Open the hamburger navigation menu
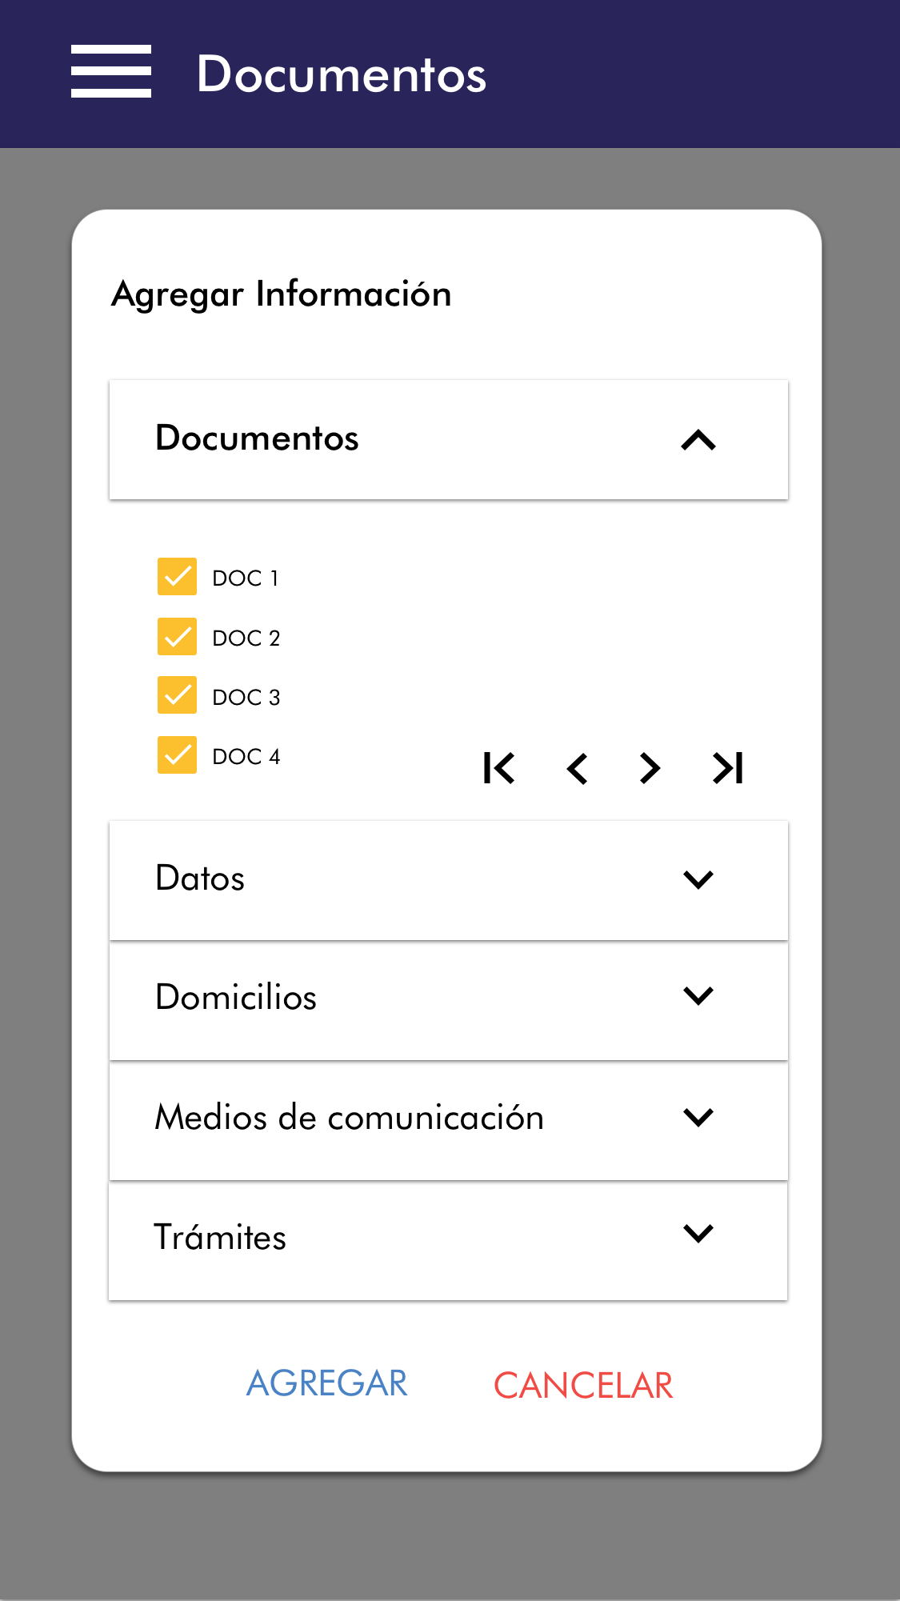 (110, 72)
